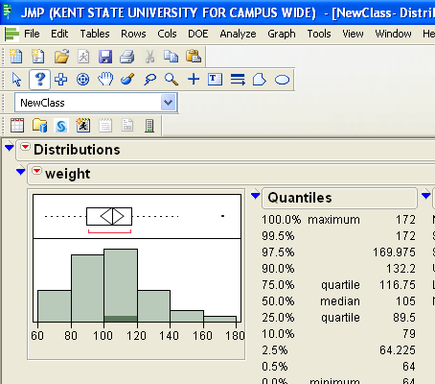Open the weight red triangle menu

click(x=36, y=171)
